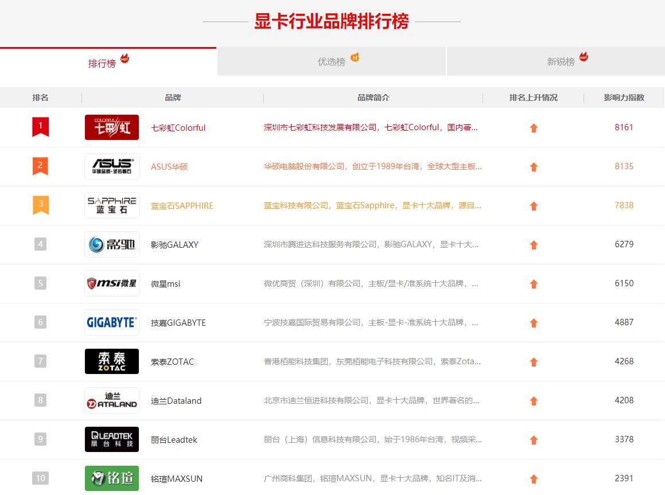Click the 迪兰Dataland logo
This screenshot has height=495, width=665.
(111, 400)
